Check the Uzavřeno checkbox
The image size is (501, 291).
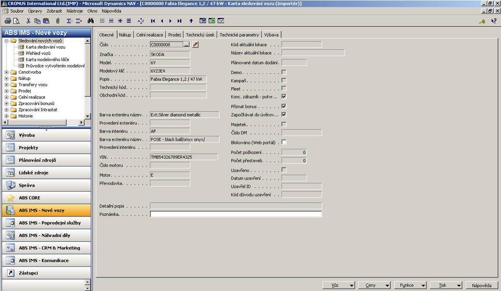pos(284,170)
